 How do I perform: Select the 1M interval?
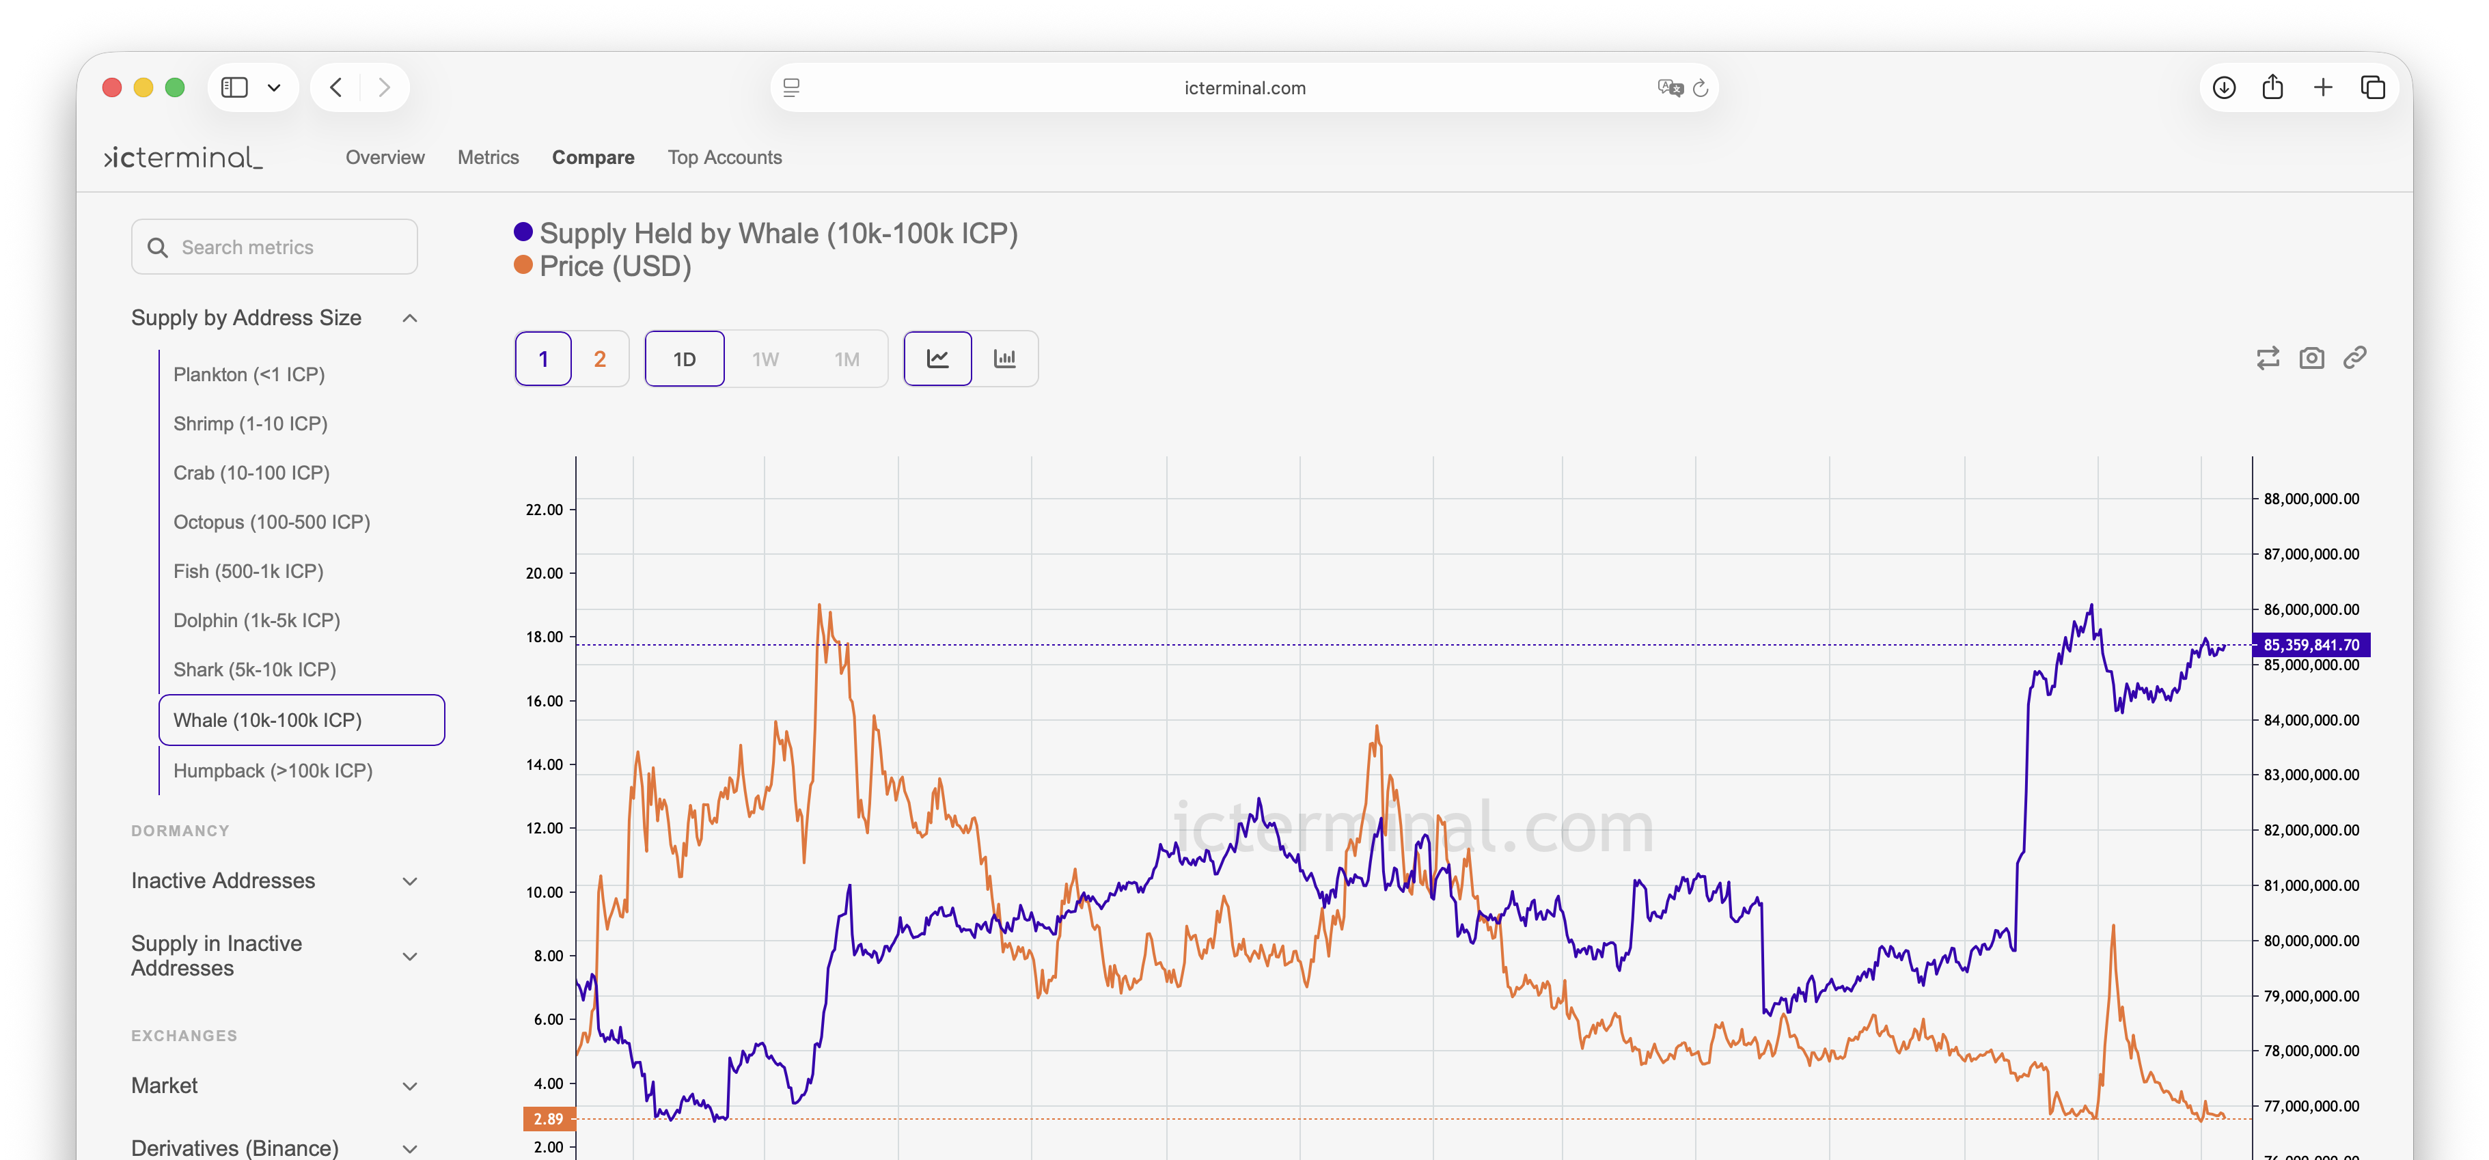click(x=847, y=359)
